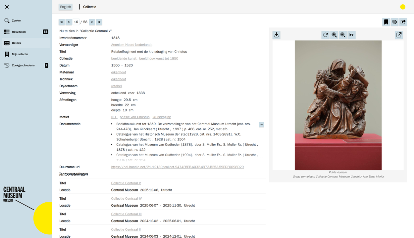Click the tags icon
This screenshot has height=238, width=414.
click(x=394, y=22)
